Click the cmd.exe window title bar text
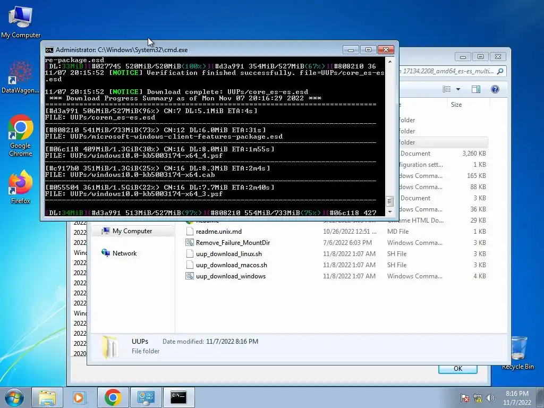 [x=122, y=50]
